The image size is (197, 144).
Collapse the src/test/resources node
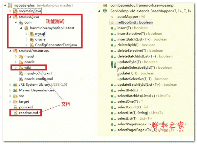point(10,51)
